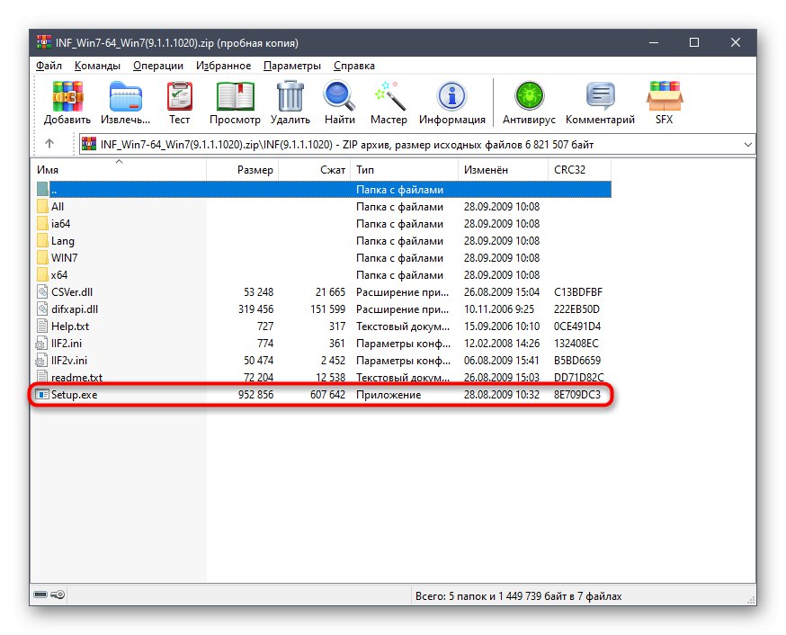
Task: Click the Setup.exe application icon
Action: click(42, 395)
